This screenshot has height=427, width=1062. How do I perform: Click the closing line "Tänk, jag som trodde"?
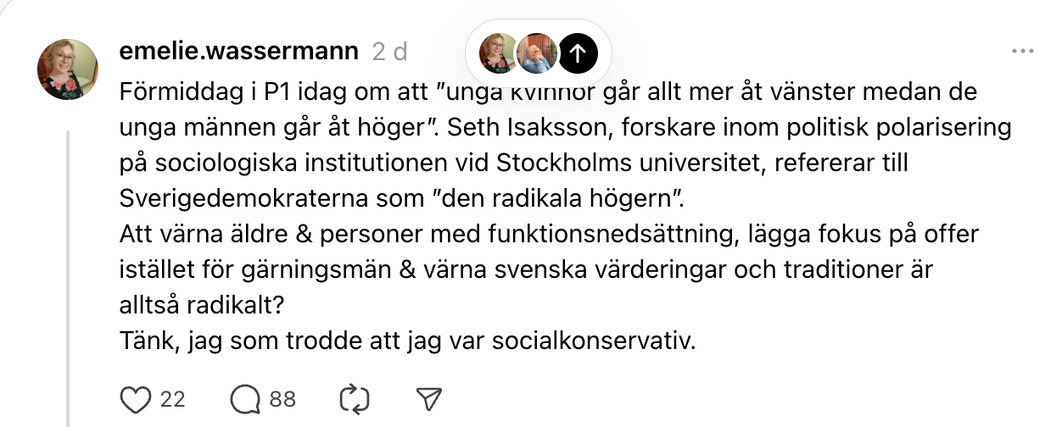407,341
